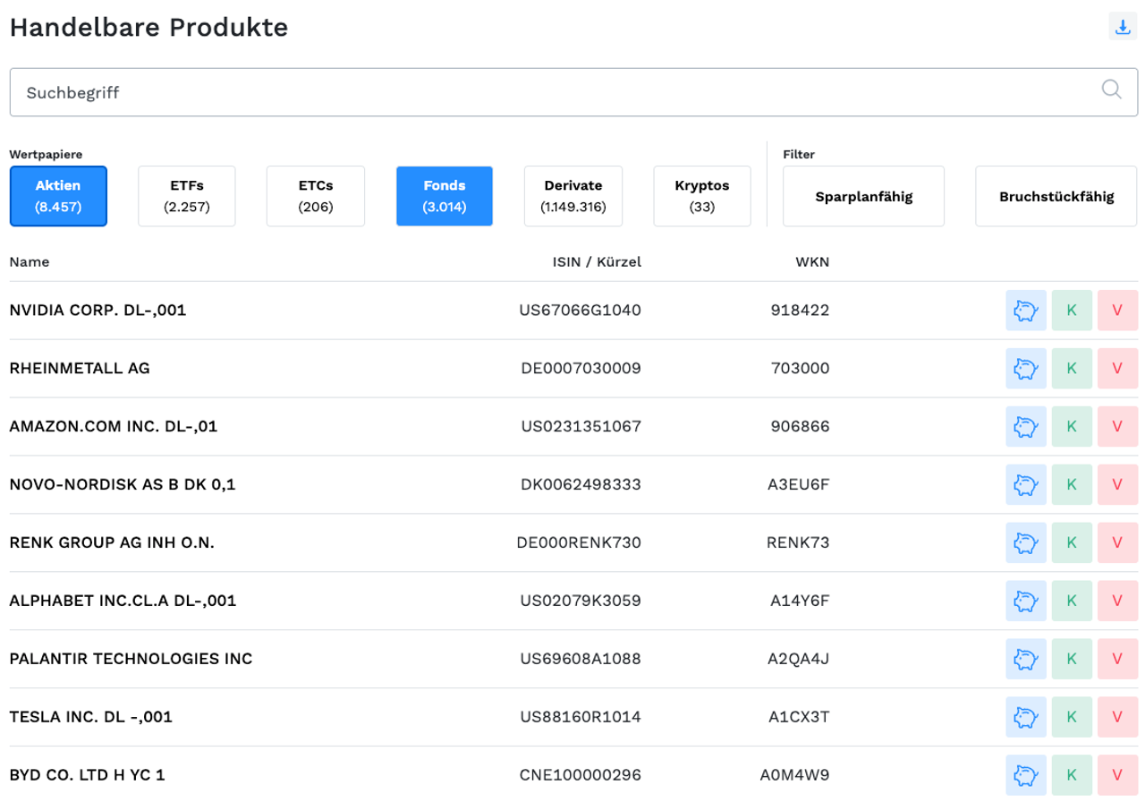The height and width of the screenshot is (802, 1145).
Task: Click the ISIN / Kürzel column header
Action: pyautogui.click(x=597, y=262)
